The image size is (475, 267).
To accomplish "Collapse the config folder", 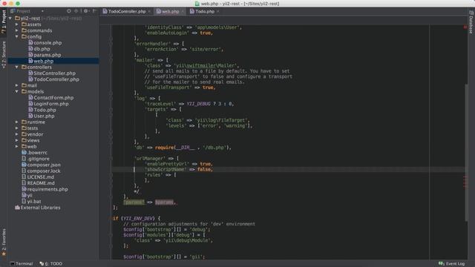I will pyautogui.click(x=17, y=36).
